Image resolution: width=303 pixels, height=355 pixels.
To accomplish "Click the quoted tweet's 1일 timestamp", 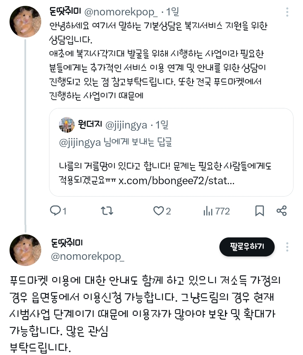I will [x=162, y=125].
